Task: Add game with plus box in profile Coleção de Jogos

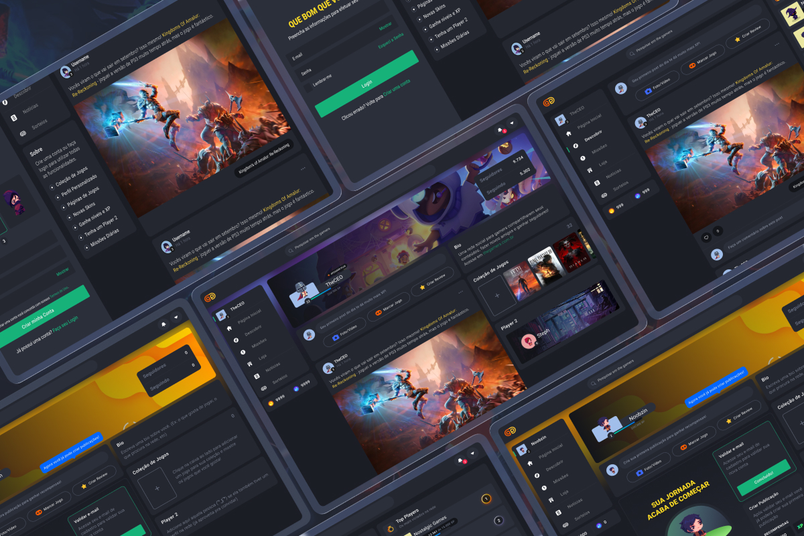Action: (x=497, y=295)
